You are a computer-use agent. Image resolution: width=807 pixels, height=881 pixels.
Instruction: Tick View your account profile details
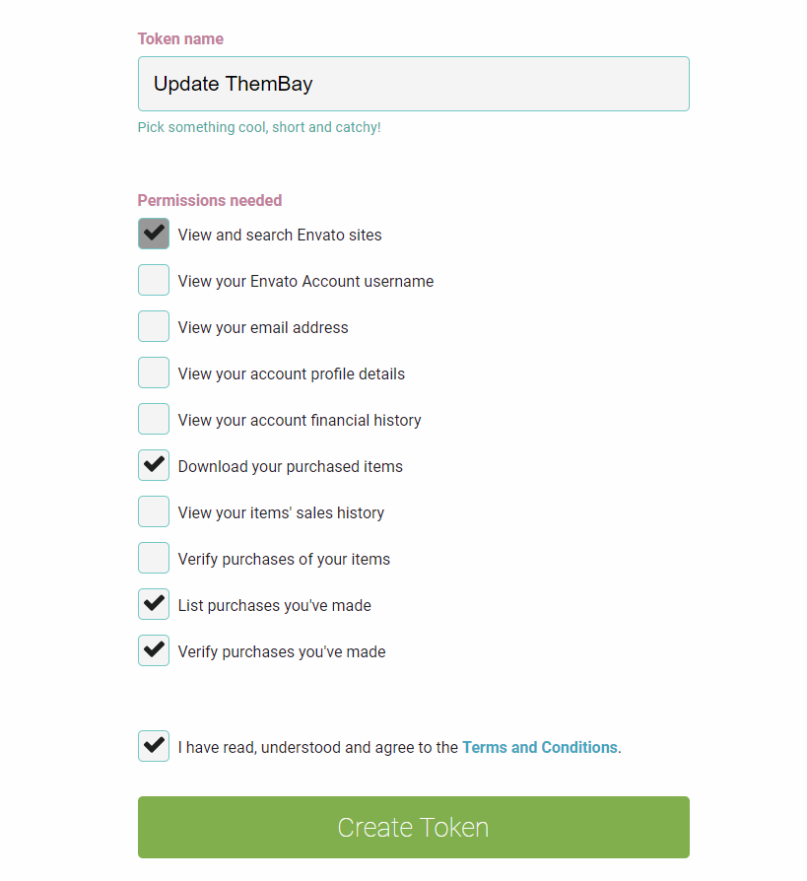(154, 373)
